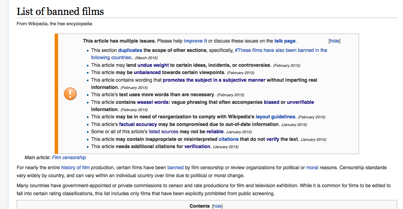The width and height of the screenshot is (403, 209).
Task: Follow the 'history of film' link
Action: (x=75, y=167)
